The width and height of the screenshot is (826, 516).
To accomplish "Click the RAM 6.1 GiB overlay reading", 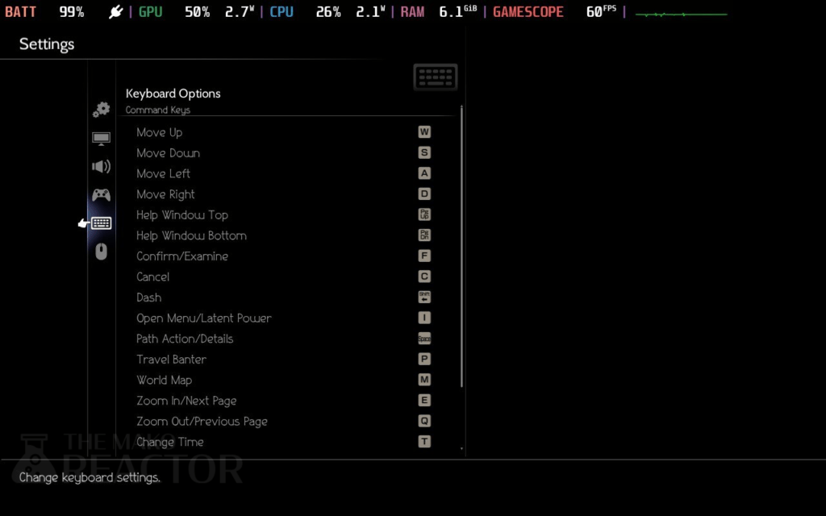I will pyautogui.click(x=438, y=11).
